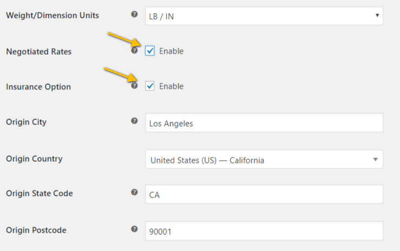Open the Origin Country dropdown
This screenshot has width=400, height=251.
[264, 159]
